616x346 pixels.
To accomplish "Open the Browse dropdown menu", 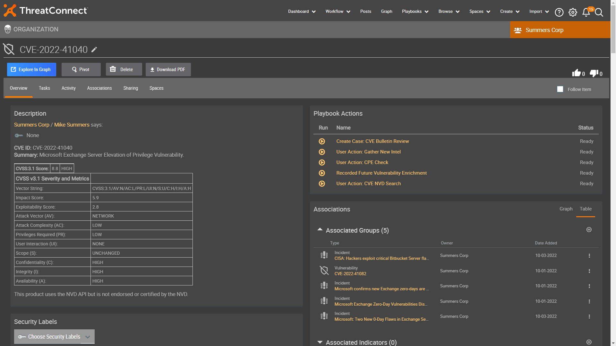I will [x=449, y=12].
